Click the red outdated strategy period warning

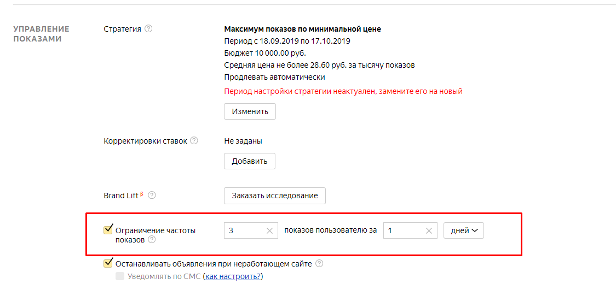pyautogui.click(x=343, y=91)
